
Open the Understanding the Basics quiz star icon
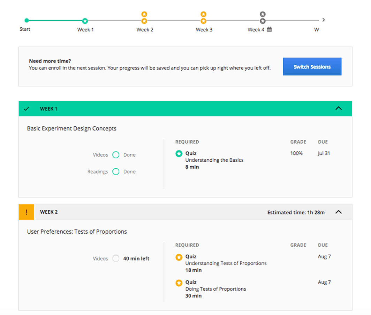[x=179, y=154]
